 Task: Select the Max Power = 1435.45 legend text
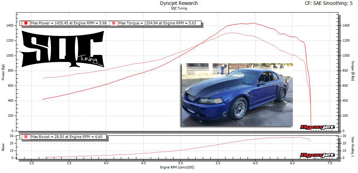(x=69, y=23)
